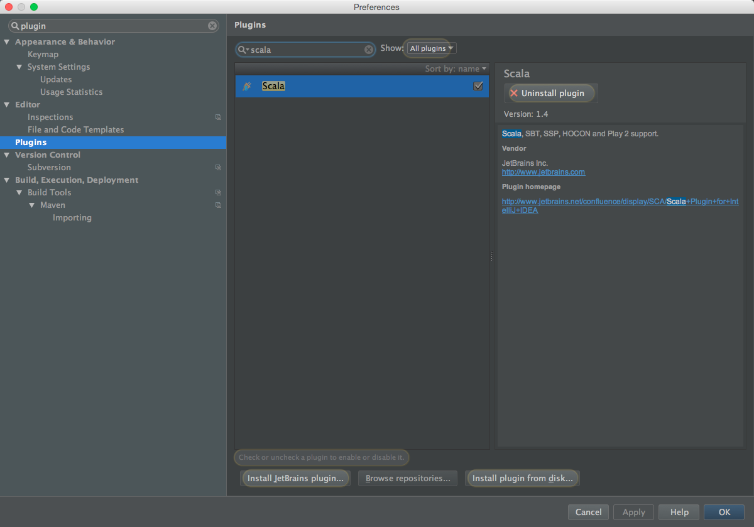Click the project-level icon next to Inspections
754x527 pixels.
tap(218, 117)
